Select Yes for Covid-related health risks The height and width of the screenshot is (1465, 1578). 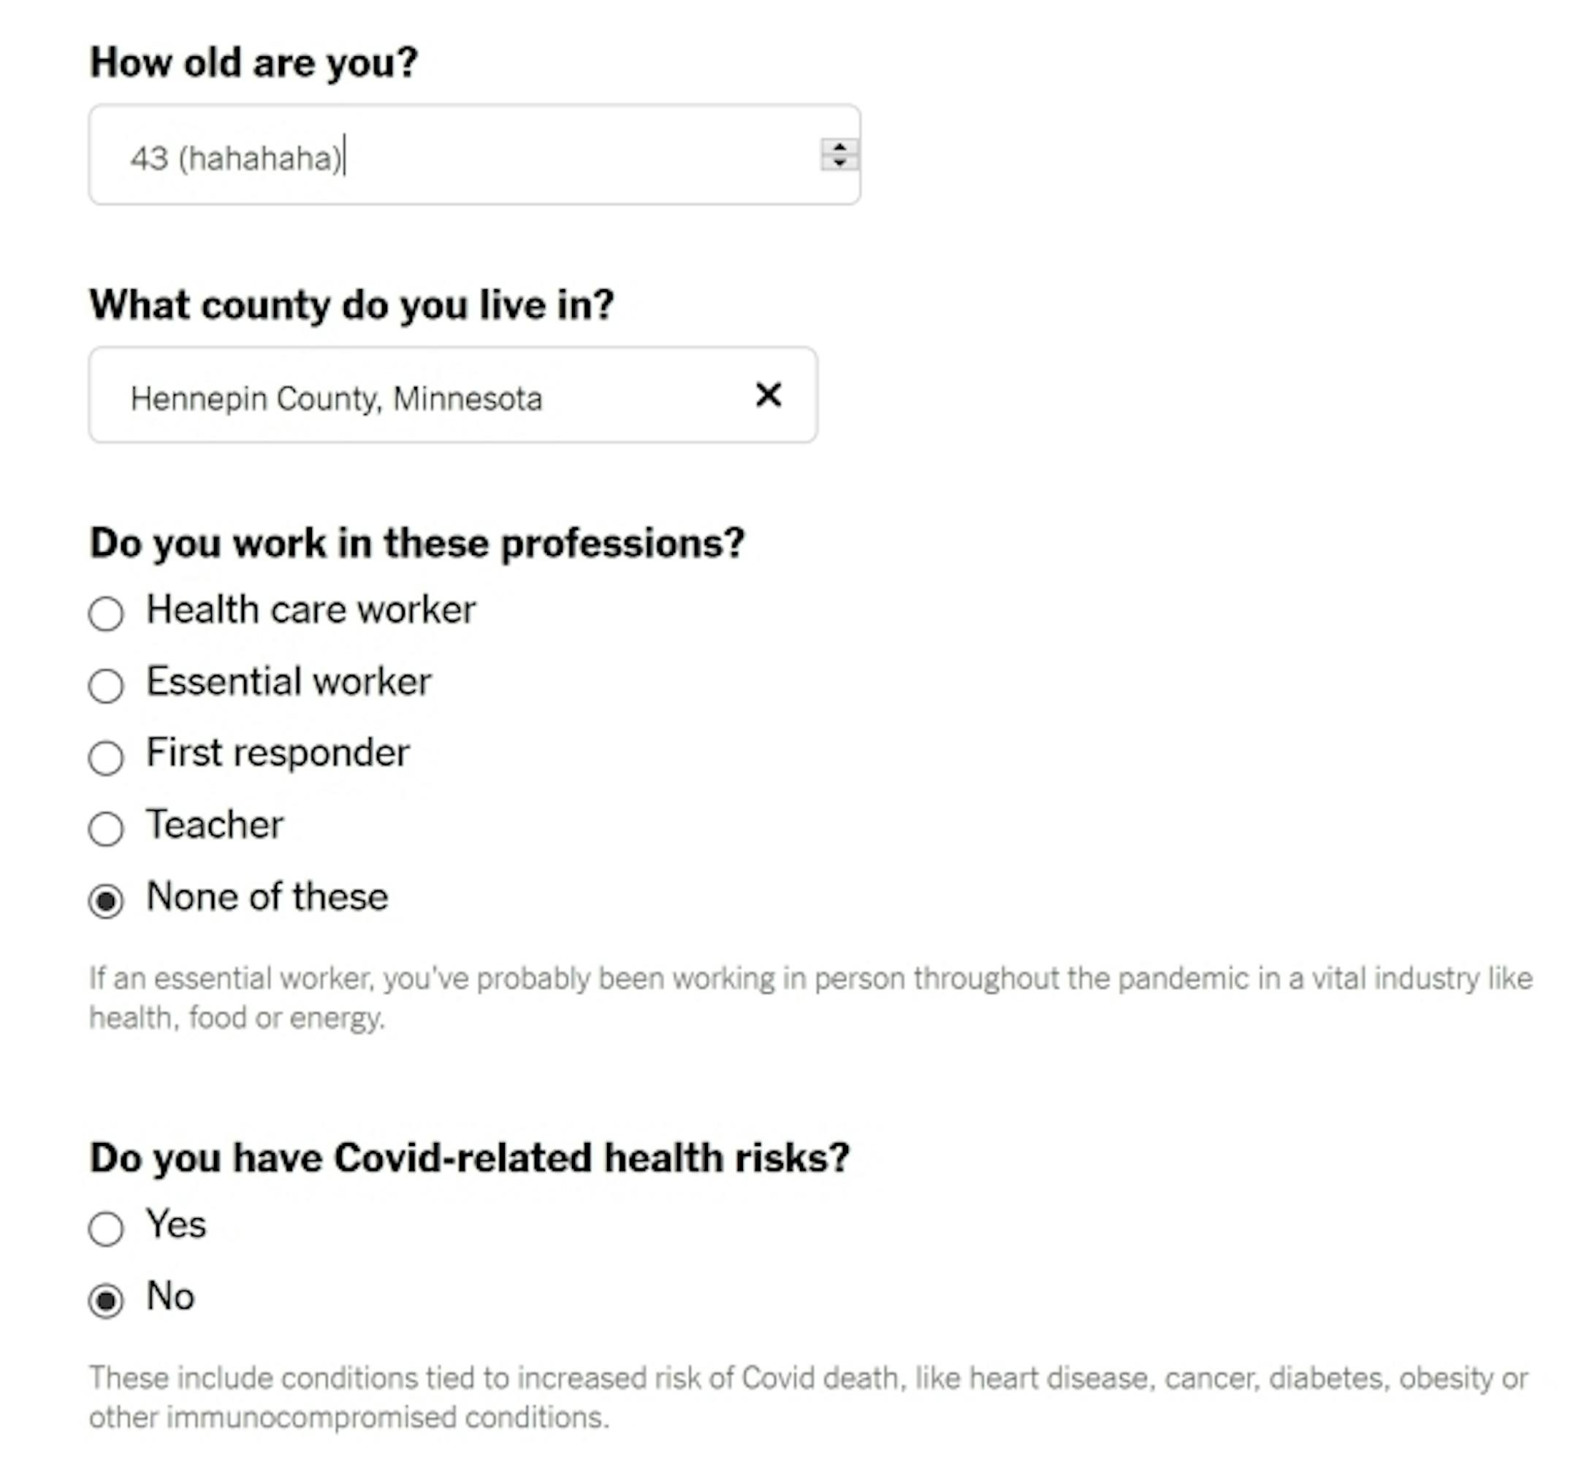point(106,1229)
